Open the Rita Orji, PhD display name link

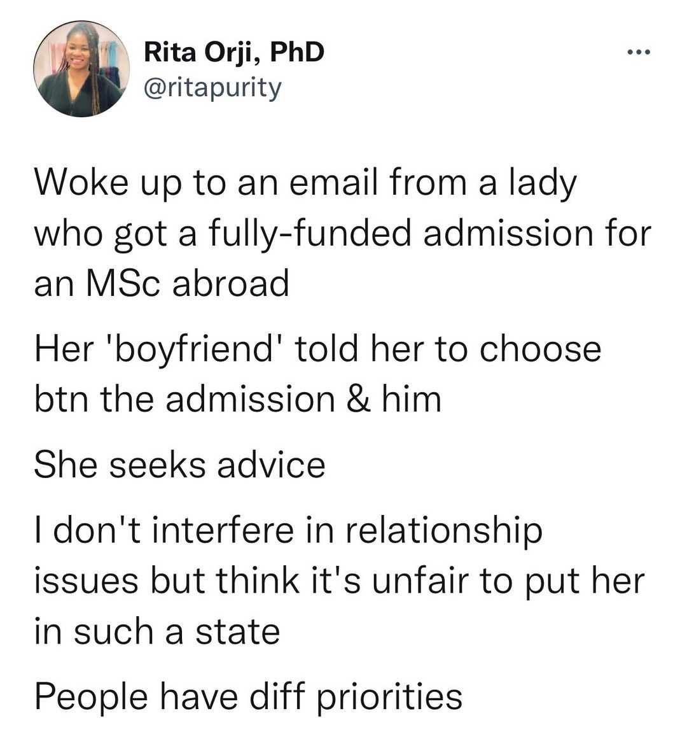pyautogui.click(x=233, y=52)
